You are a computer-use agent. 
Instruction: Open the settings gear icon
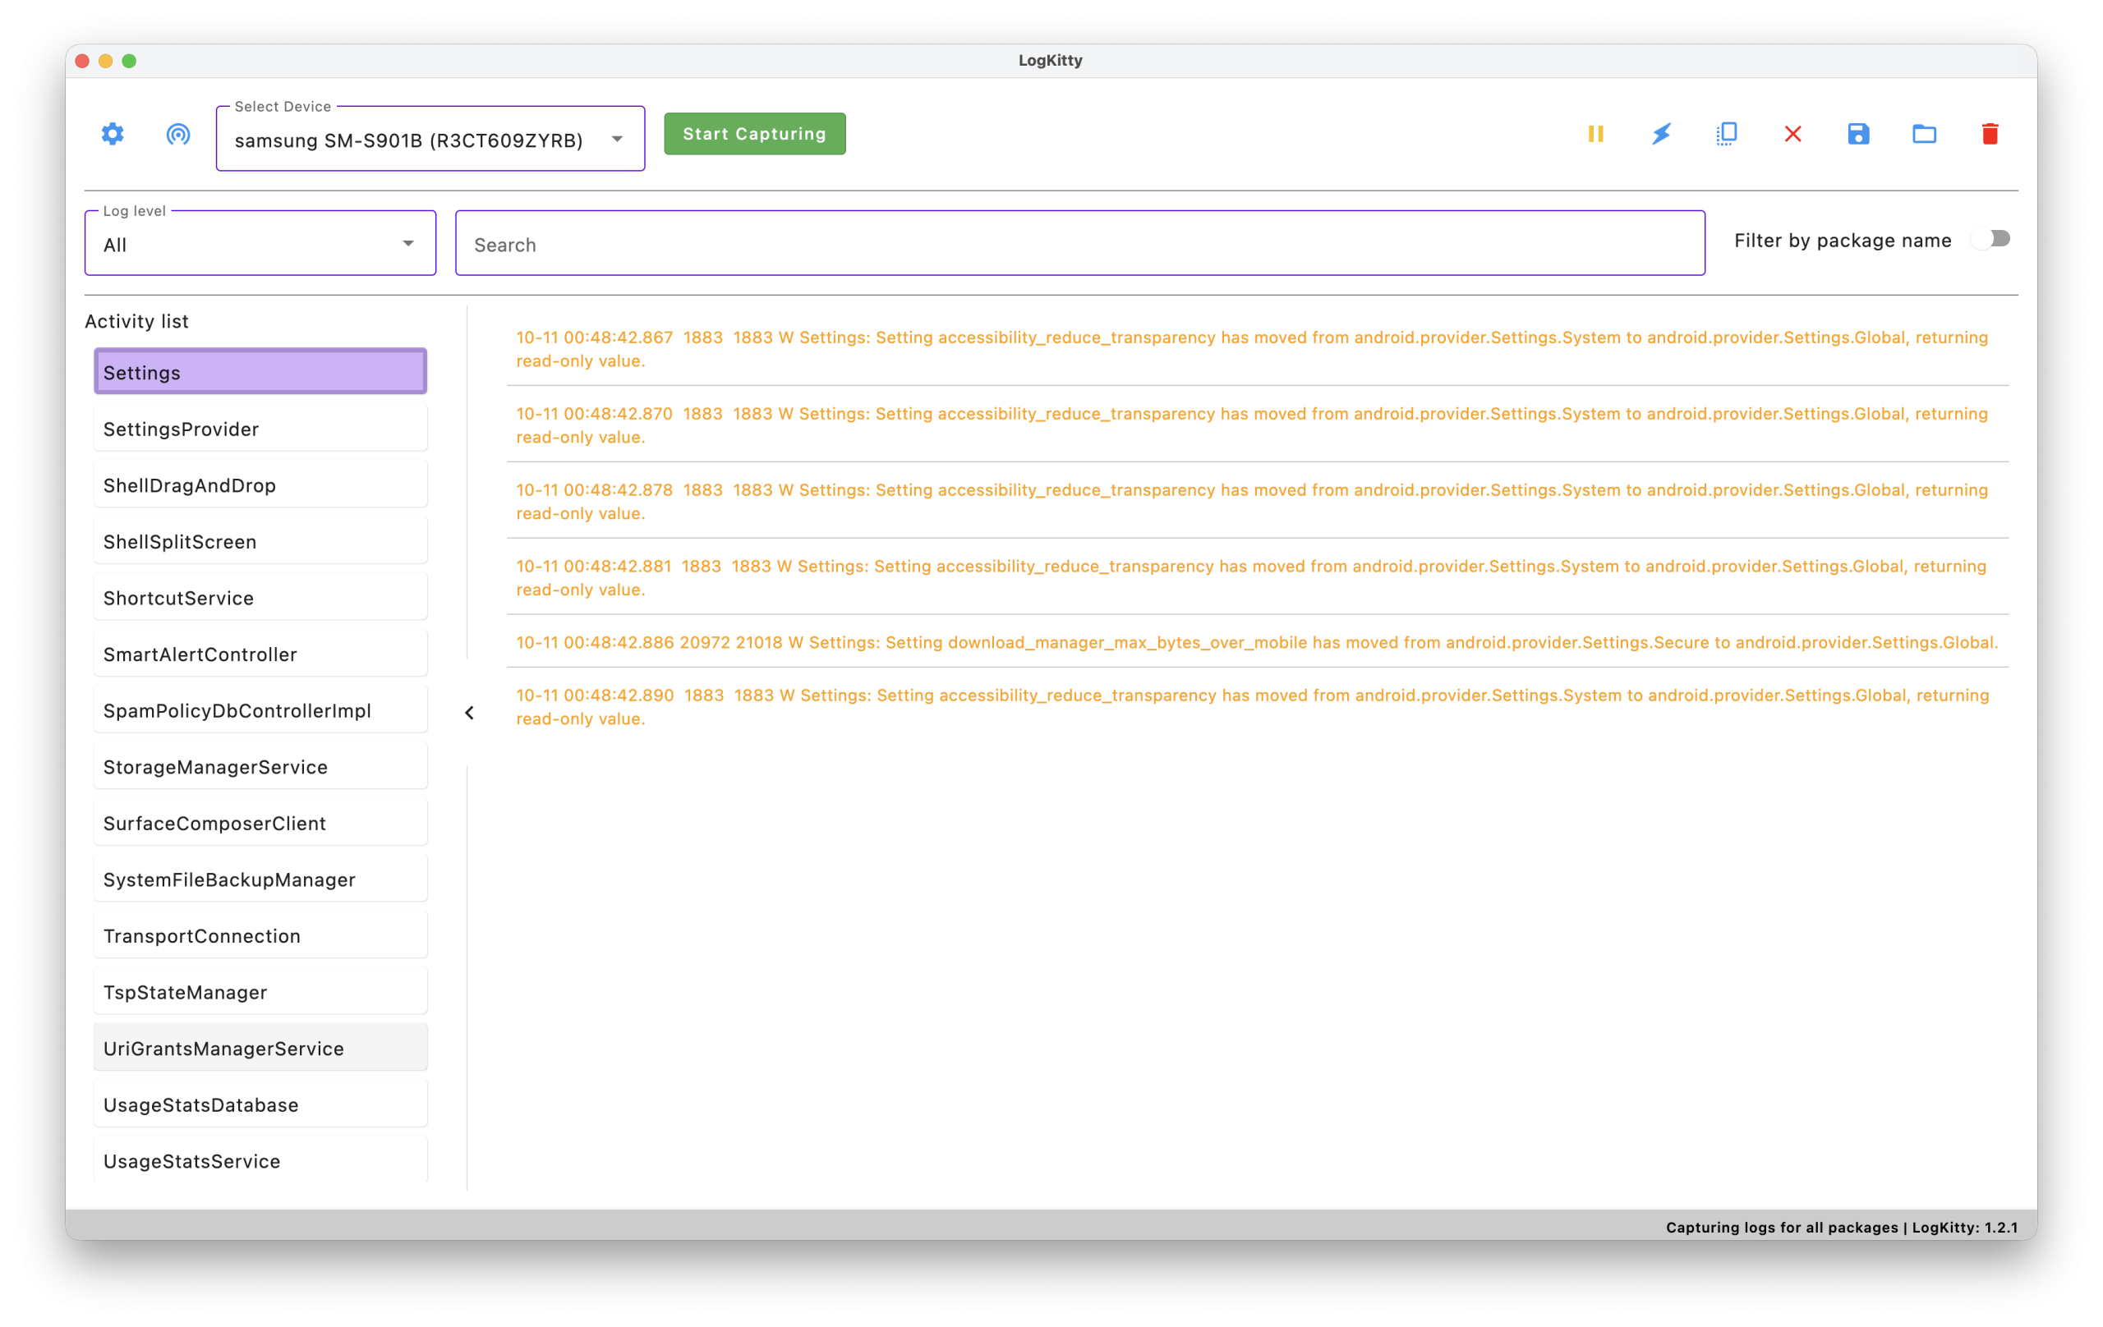pos(113,135)
